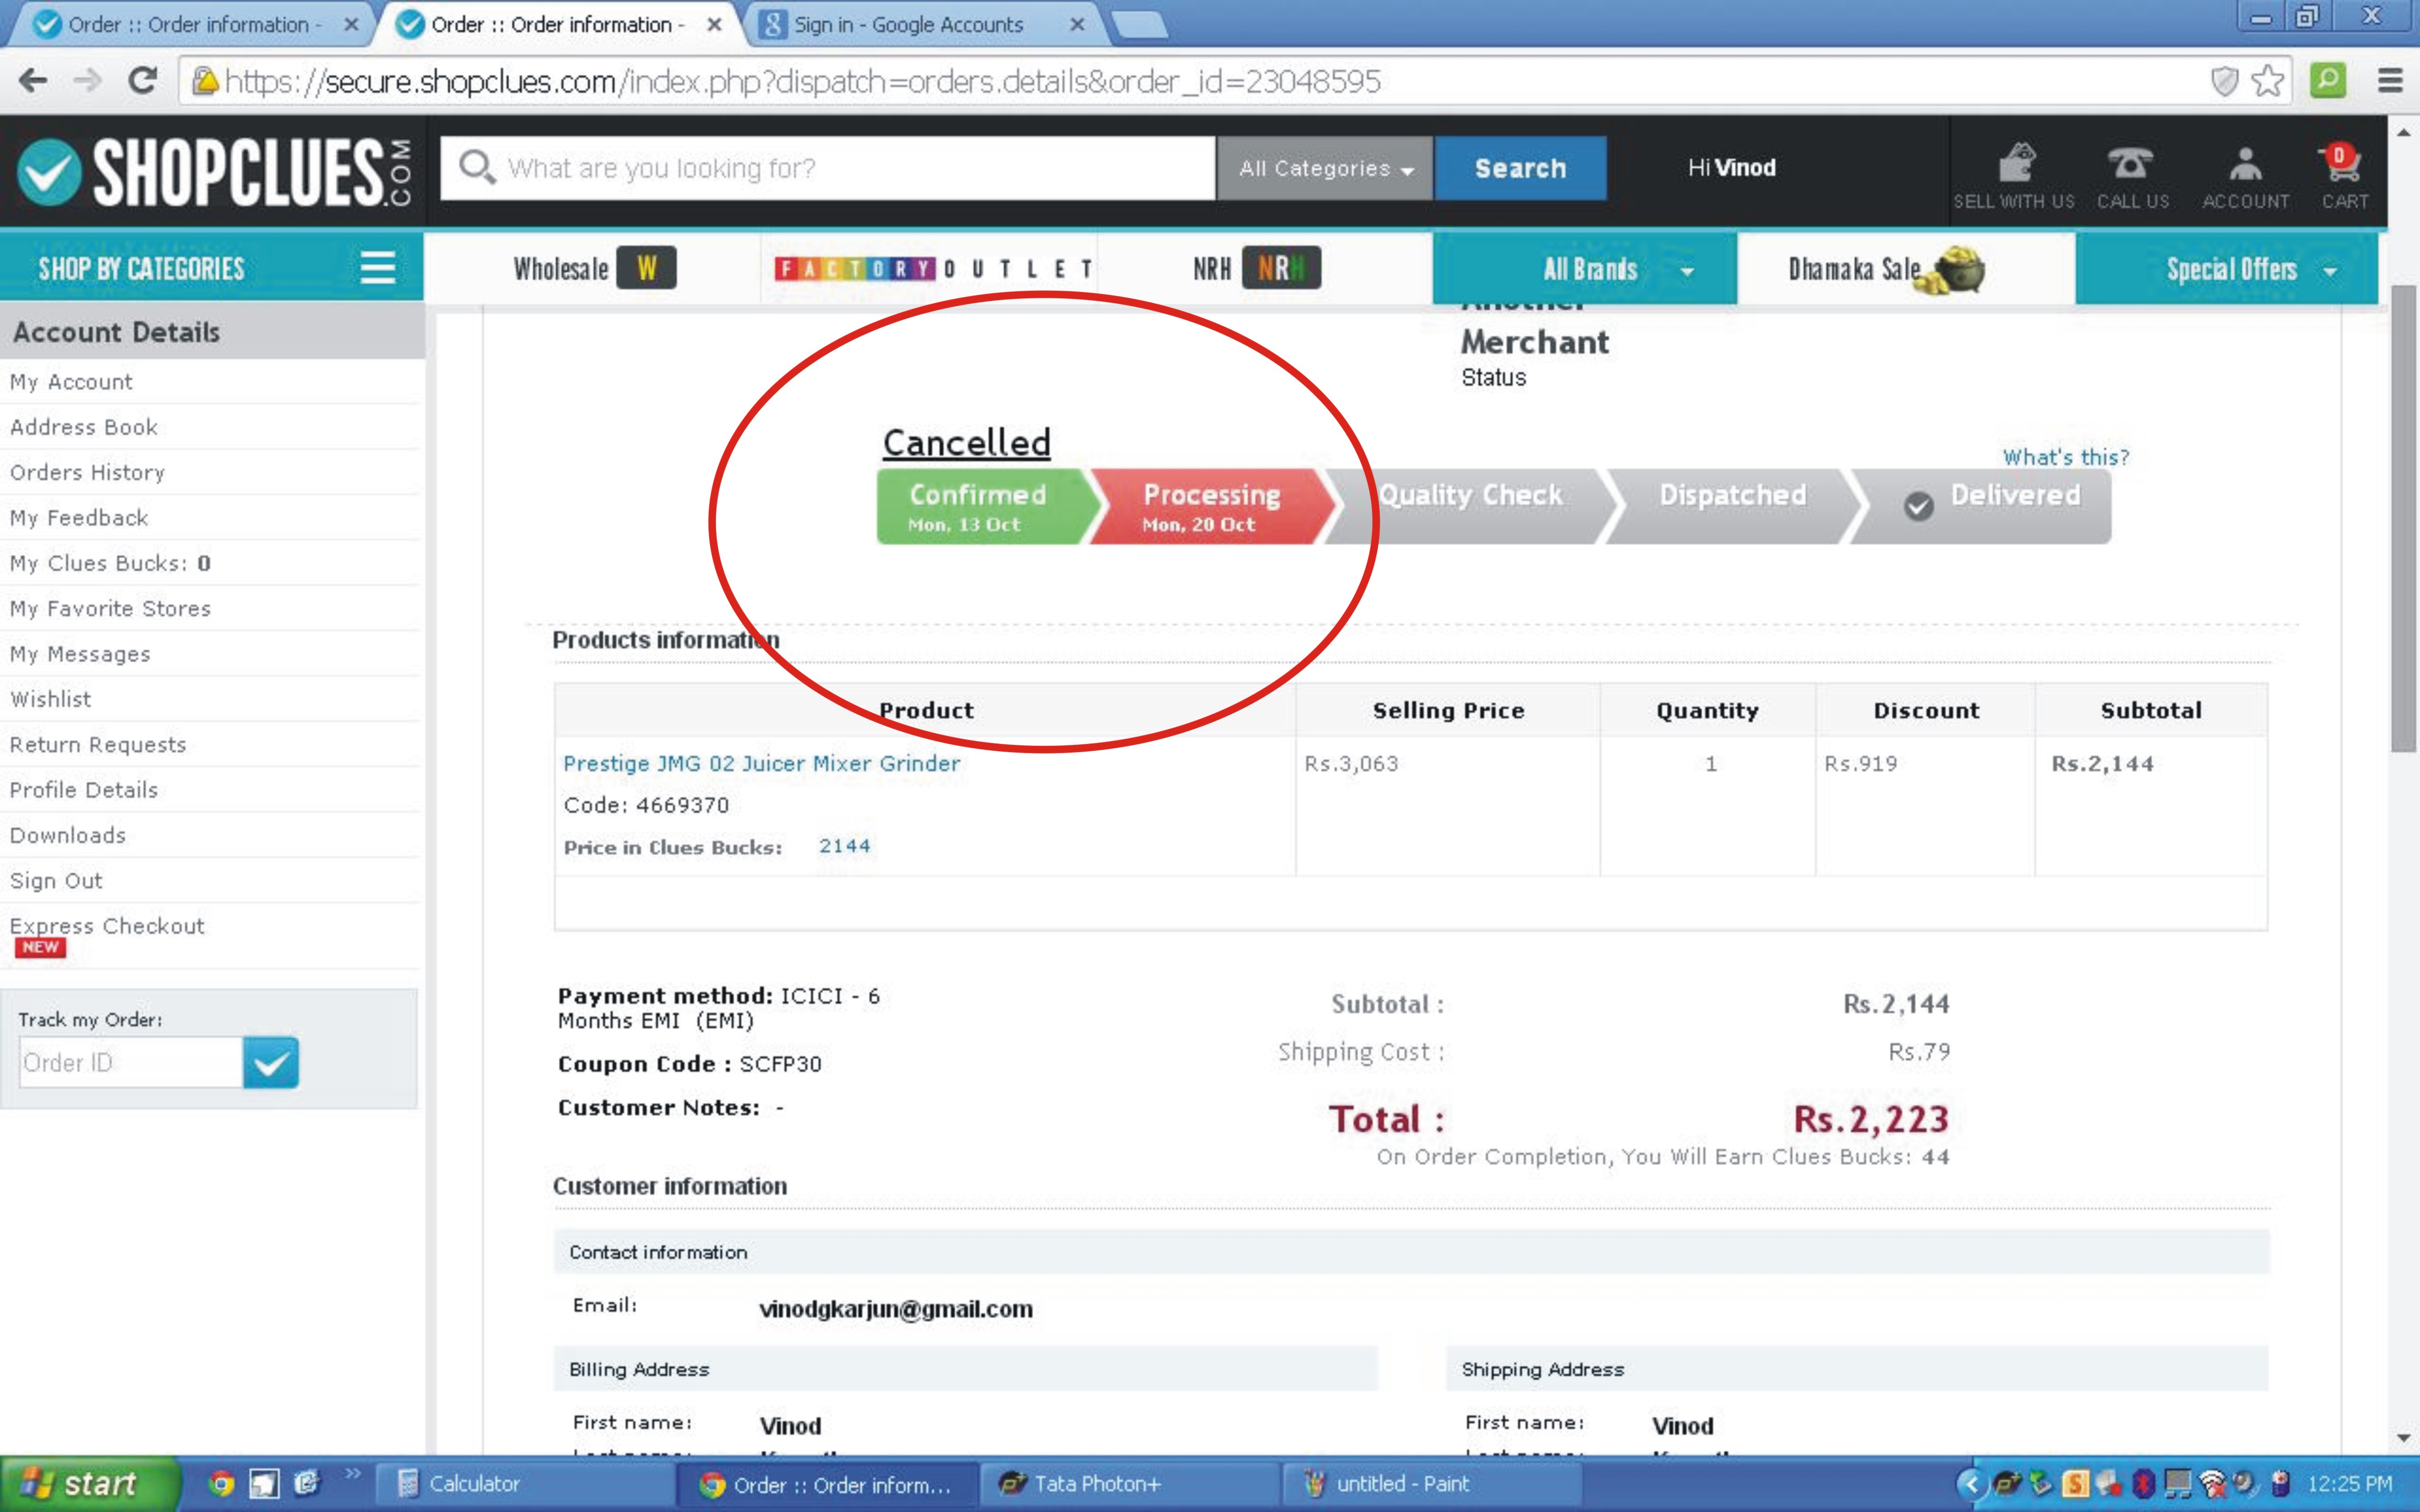Click the Shop By Categories hamburger icon
This screenshot has width=2420, height=1512.
point(377,268)
